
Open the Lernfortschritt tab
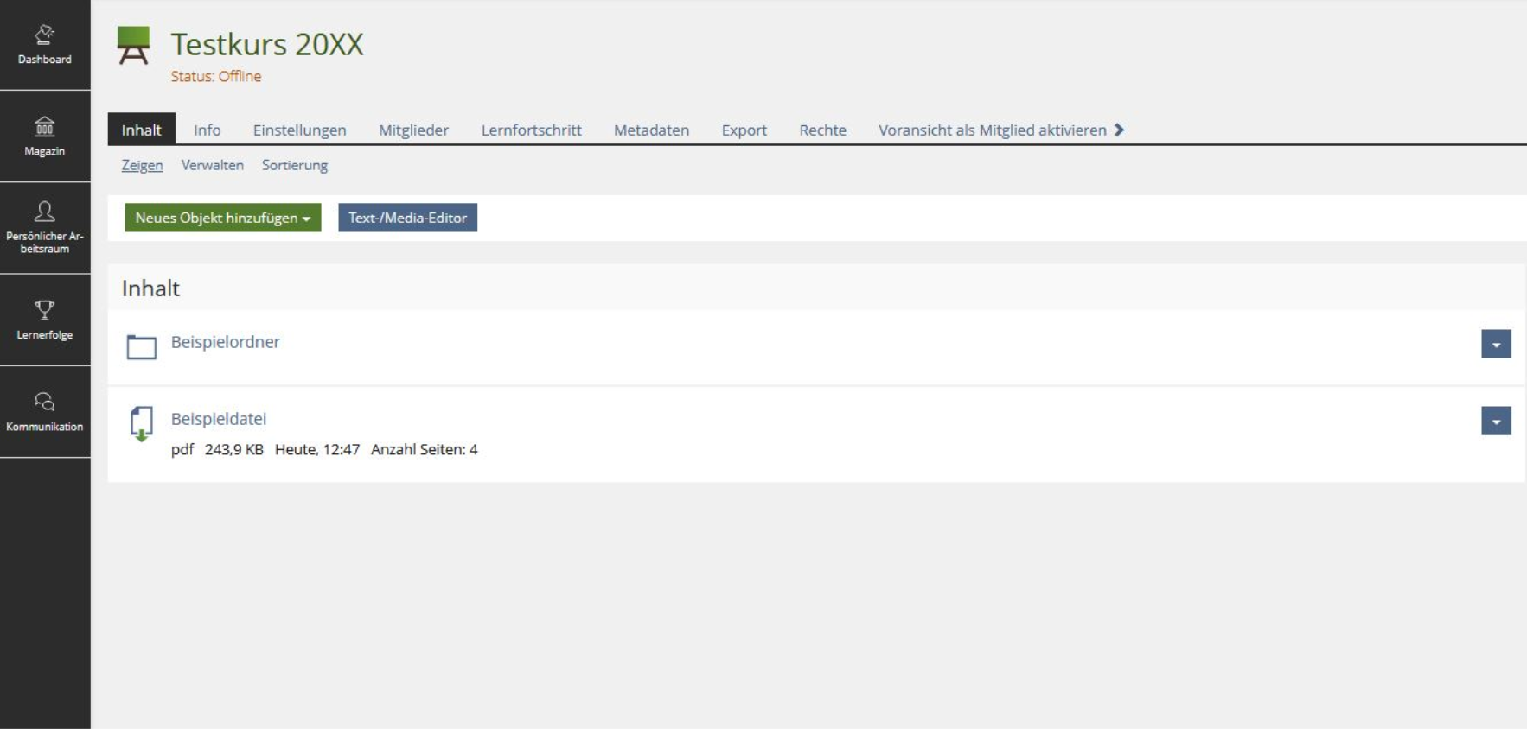(531, 130)
